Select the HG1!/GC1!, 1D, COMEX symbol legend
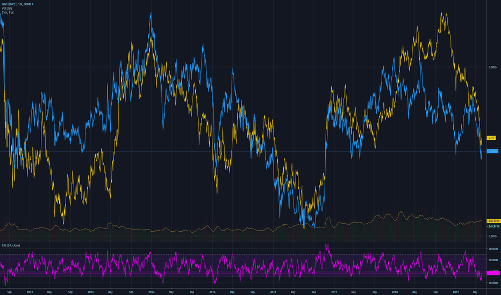Screen dimensions: 501x295 click(x=18, y=4)
